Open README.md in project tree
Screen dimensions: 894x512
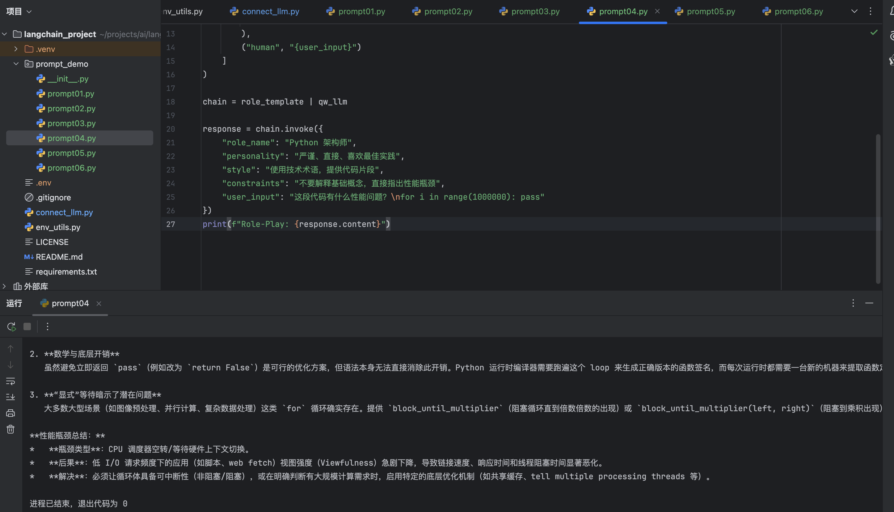point(59,257)
